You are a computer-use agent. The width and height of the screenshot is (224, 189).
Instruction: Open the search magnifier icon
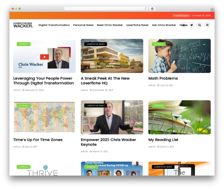click(199, 25)
